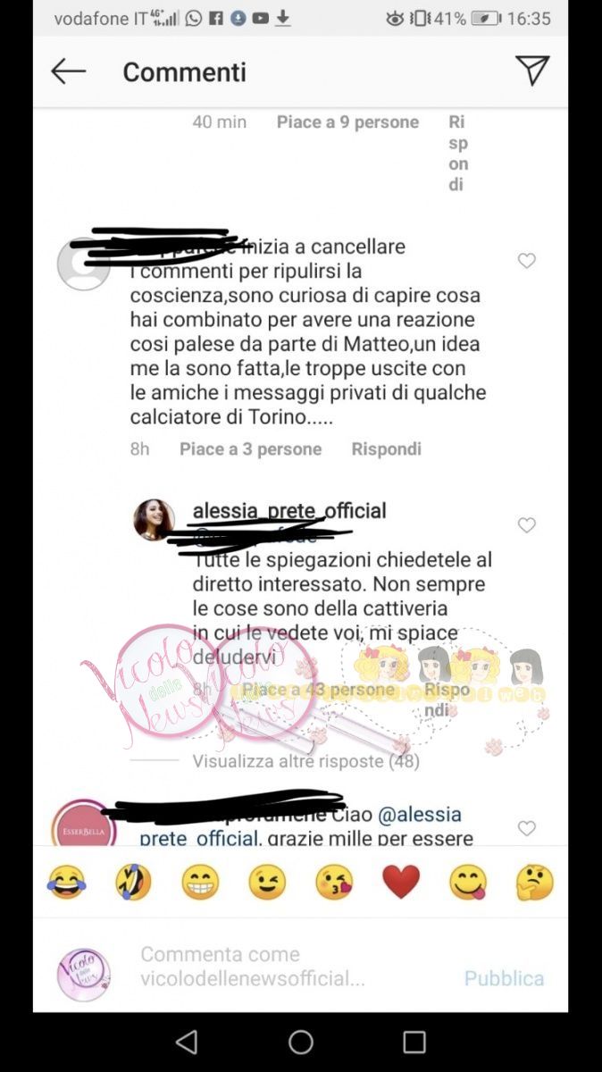This screenshot has width=602, height=1072.
Task: Open alessia_prete_official profile name link
Action: click(x=289, y=511)
